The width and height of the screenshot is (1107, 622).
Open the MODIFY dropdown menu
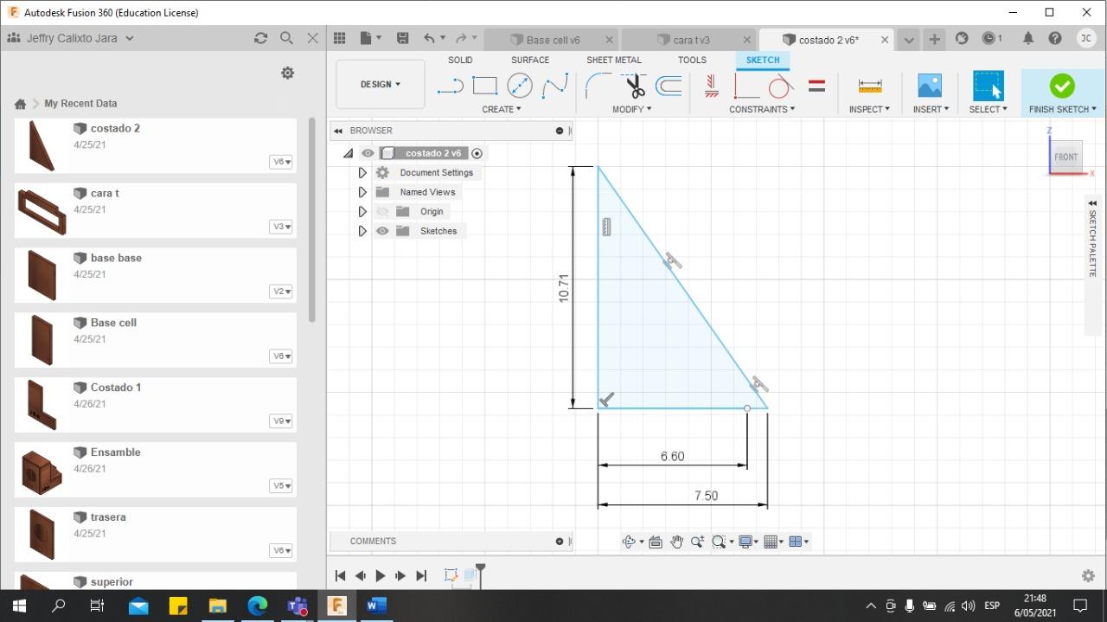click(x=632, y=109)
